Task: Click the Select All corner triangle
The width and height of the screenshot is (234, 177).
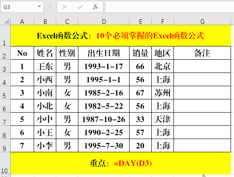Action: tap(6, 21)
